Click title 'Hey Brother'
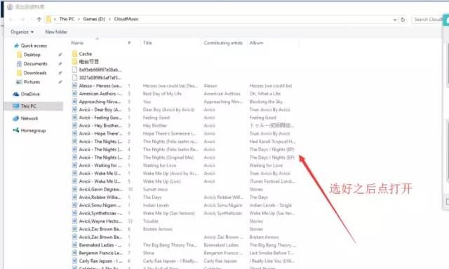This screenshot has height=269, width=449. click(154, 125)
